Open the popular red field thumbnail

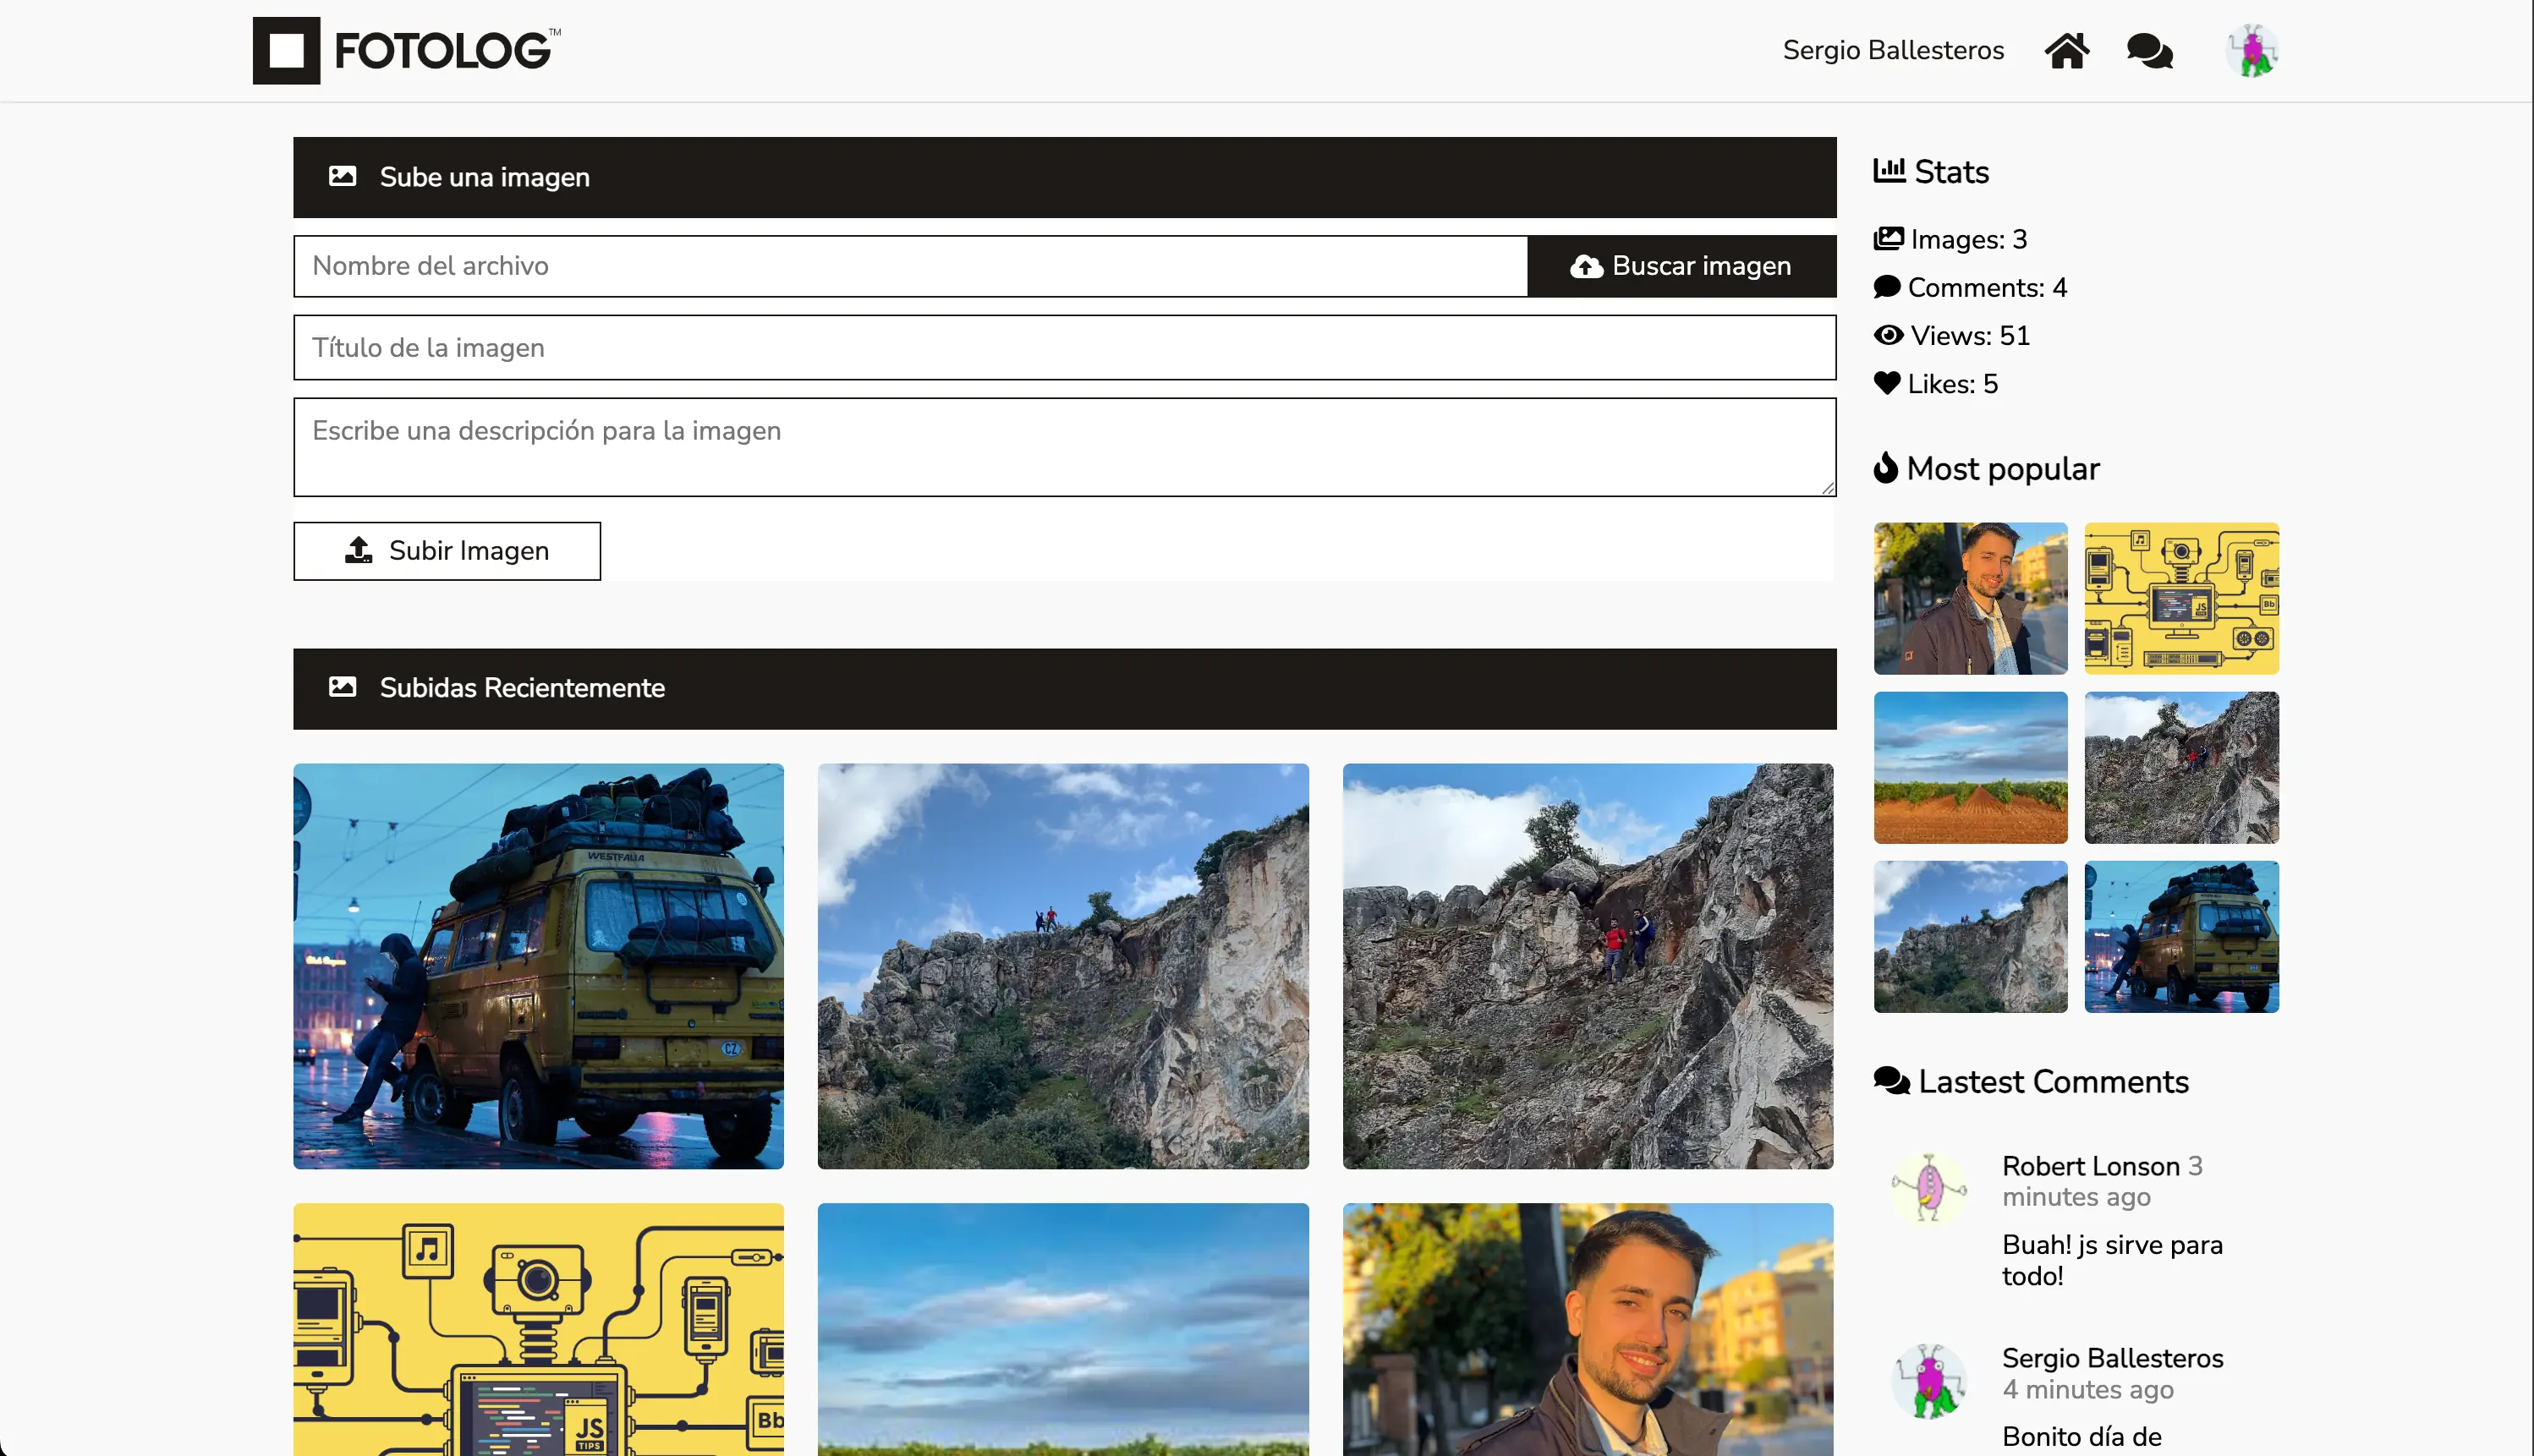1969,767
